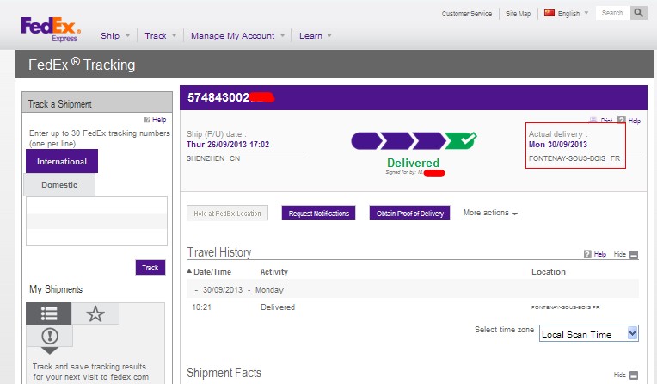
Task: Click Request Notifications button
Action: 318,214
